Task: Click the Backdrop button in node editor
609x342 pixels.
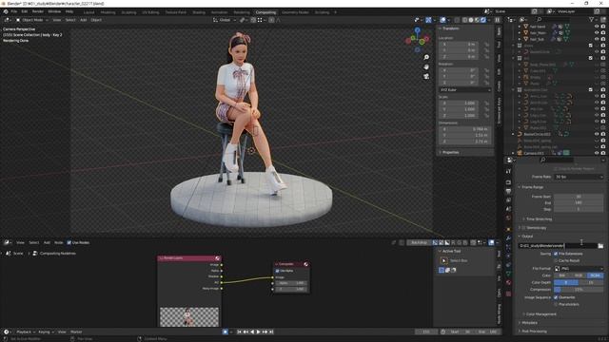Action: coord(419,243)
